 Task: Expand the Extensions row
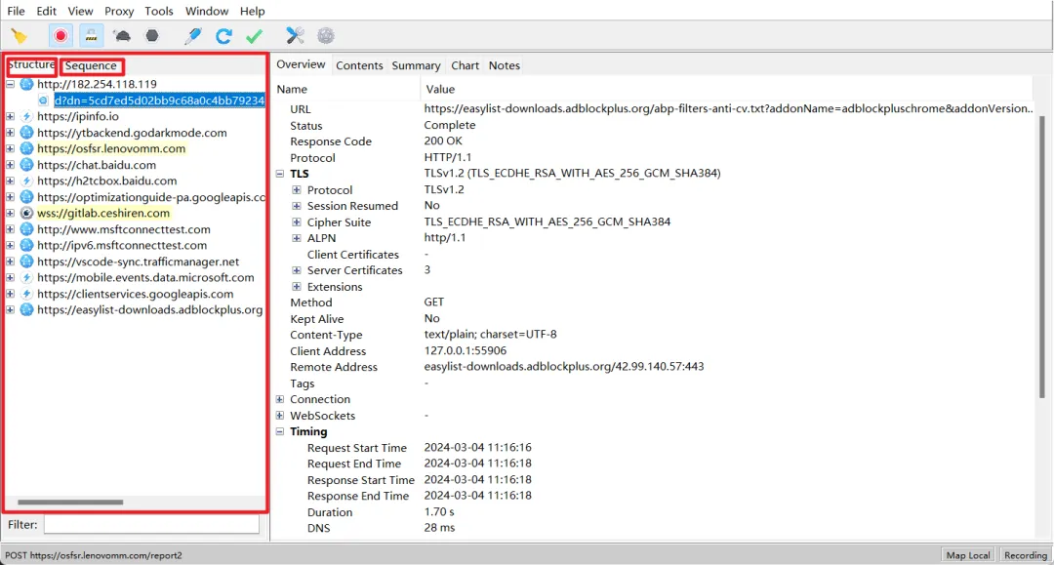click(297, 286)
